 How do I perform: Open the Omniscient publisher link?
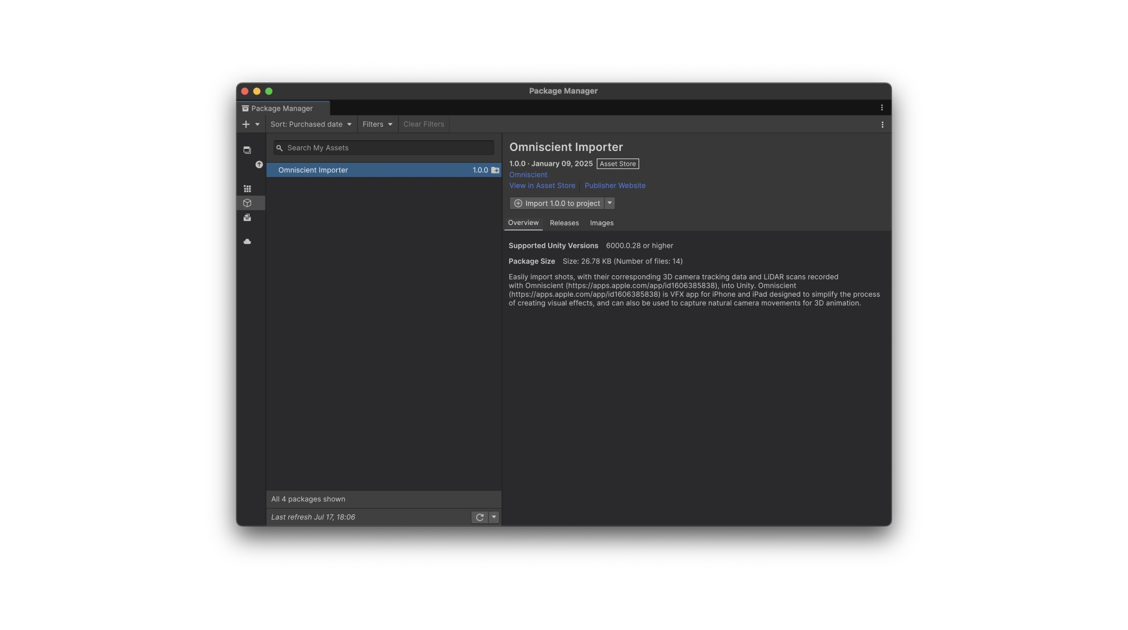coord(528,175)
